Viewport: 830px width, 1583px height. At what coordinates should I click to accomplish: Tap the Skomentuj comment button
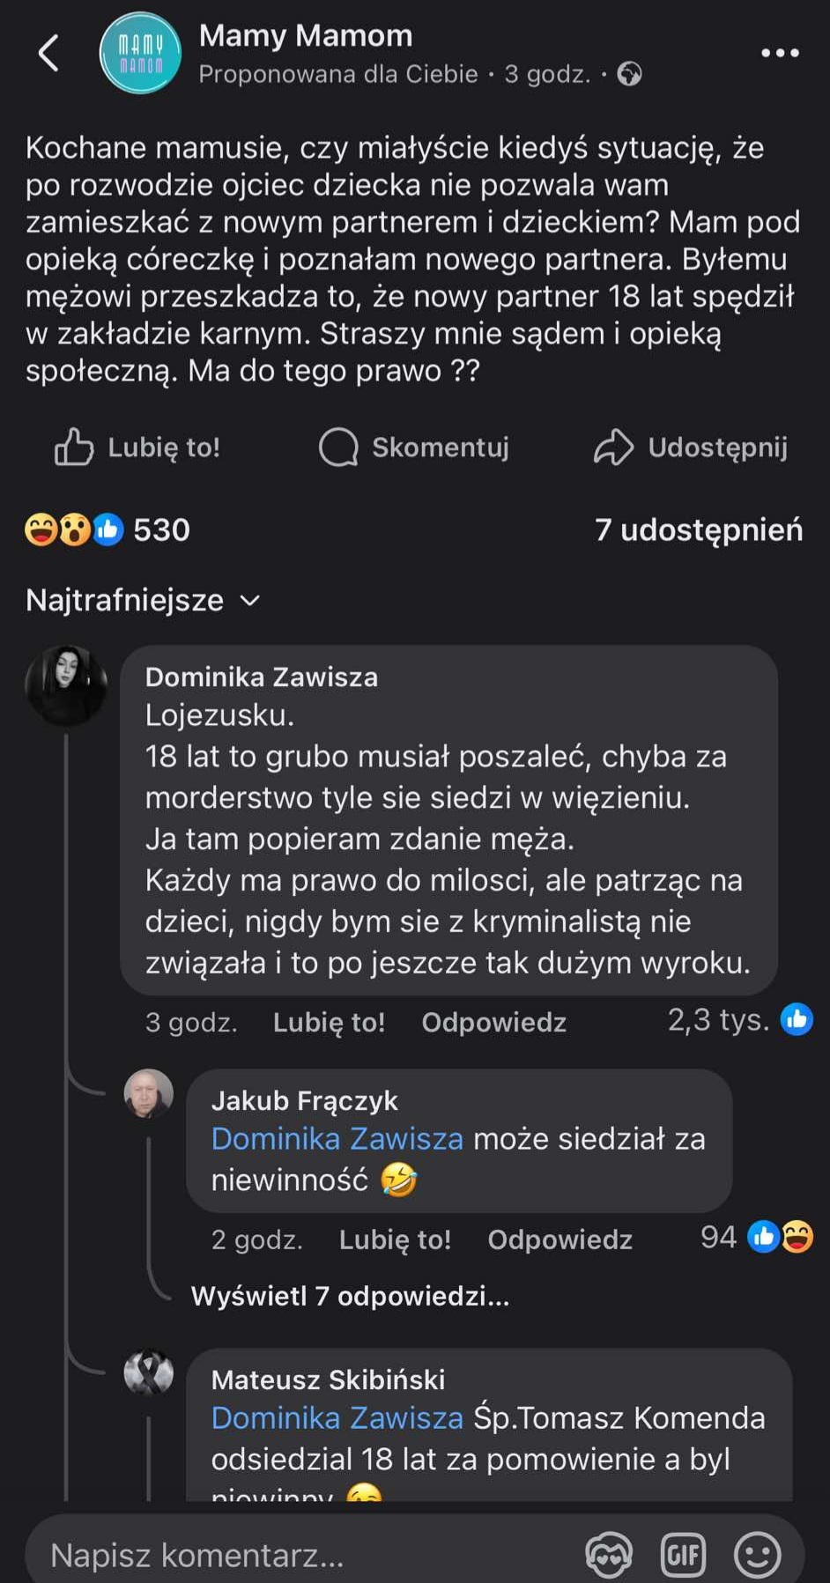[414, 448]
